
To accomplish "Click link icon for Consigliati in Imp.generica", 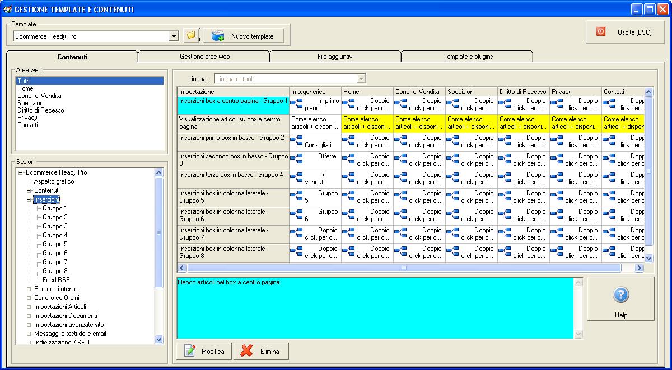I will click(x=296, y=141).
